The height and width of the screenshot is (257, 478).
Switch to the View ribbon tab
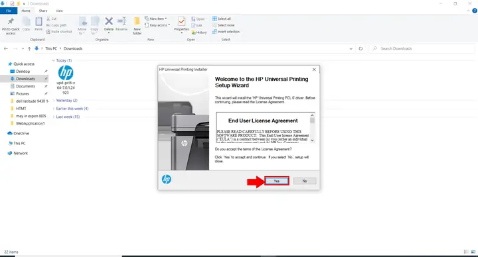59,11
